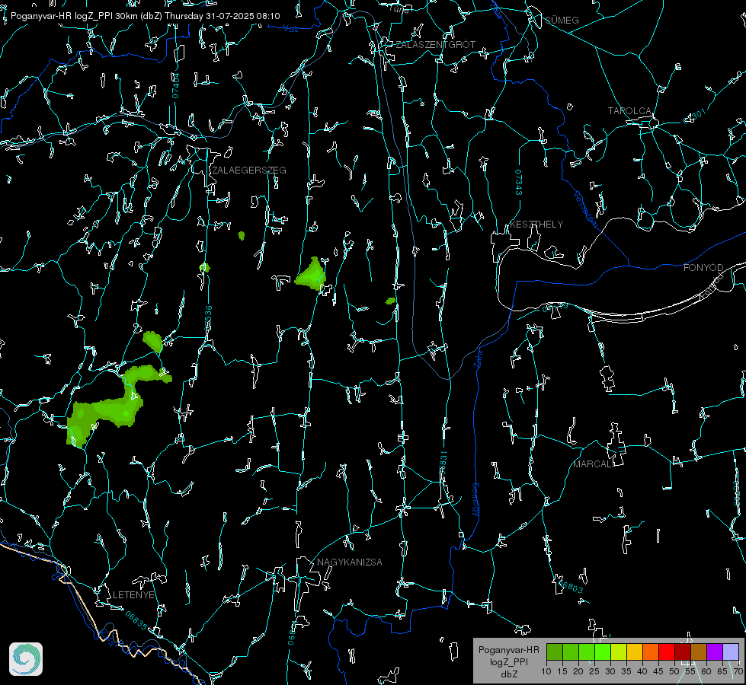Click the Somogy county label
Image resolution: width=746 pixels, height=685 pixels.
coord(475,501)
